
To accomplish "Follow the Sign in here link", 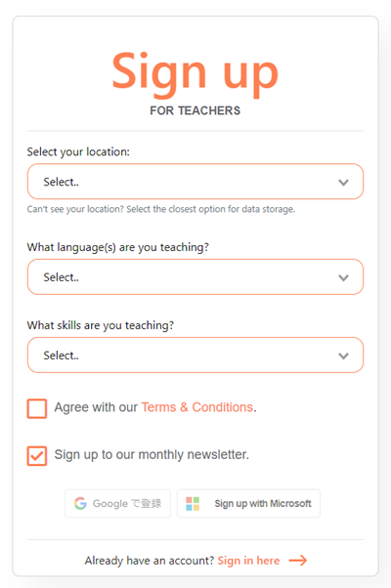I will click(x=248, y=561).
